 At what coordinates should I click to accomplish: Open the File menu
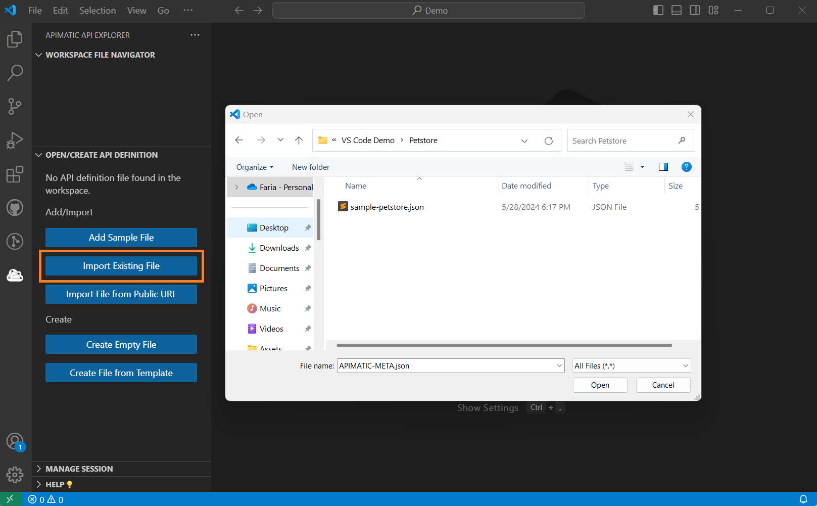pyautogui.click(x=35, y=10)
